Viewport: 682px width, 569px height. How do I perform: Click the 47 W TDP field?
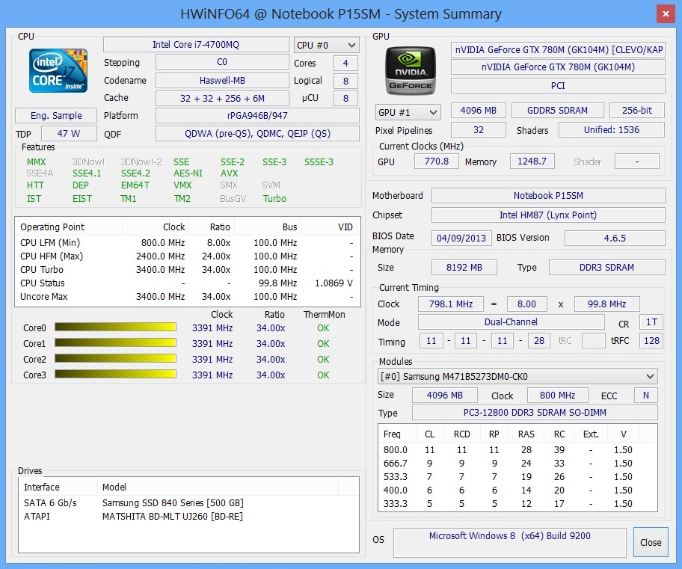69,134
